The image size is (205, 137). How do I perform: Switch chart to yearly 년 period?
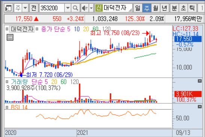(x=165, y=8)
